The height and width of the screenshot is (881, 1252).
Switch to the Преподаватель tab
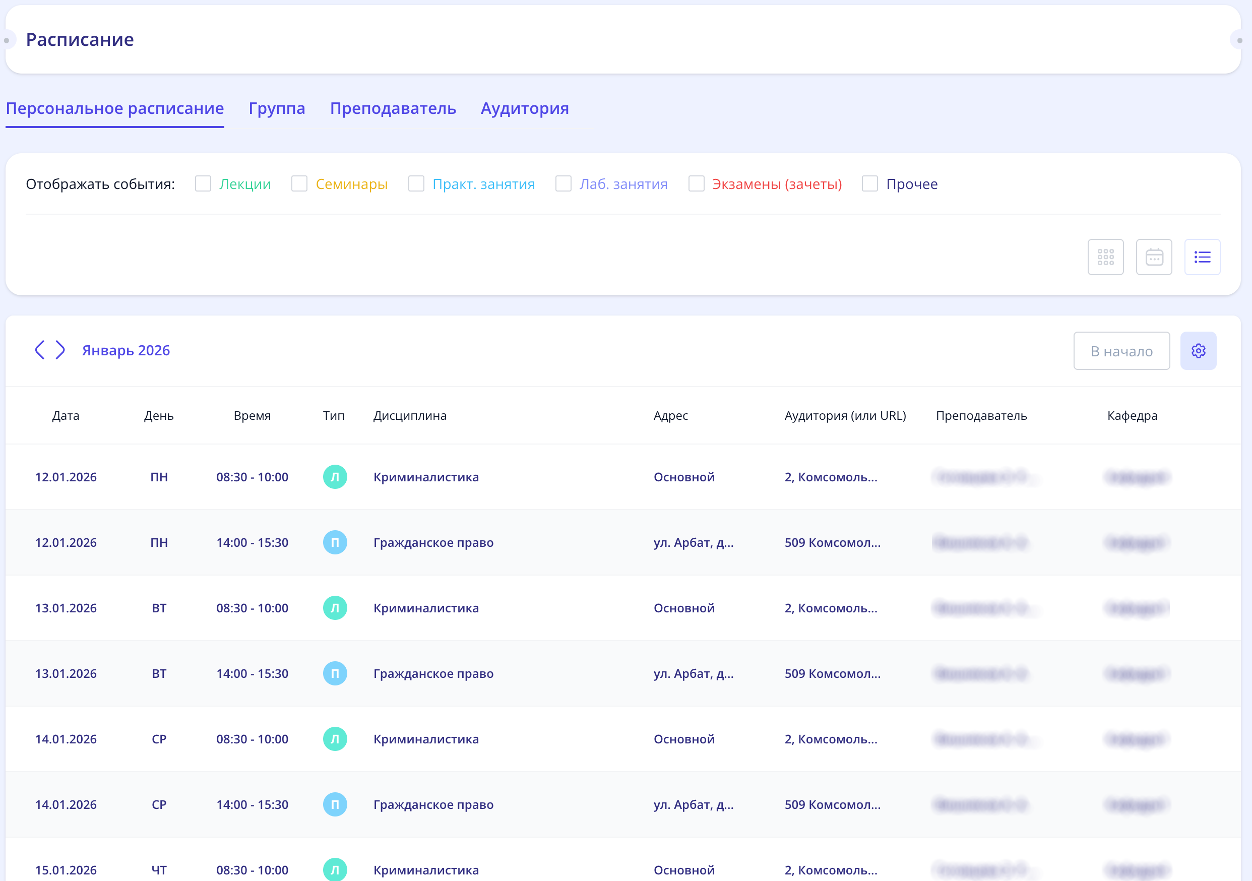(x=393, y=108)
